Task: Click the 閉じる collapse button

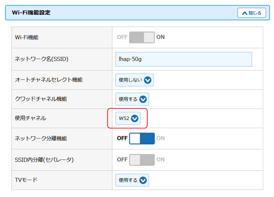Action: [251, 13]
